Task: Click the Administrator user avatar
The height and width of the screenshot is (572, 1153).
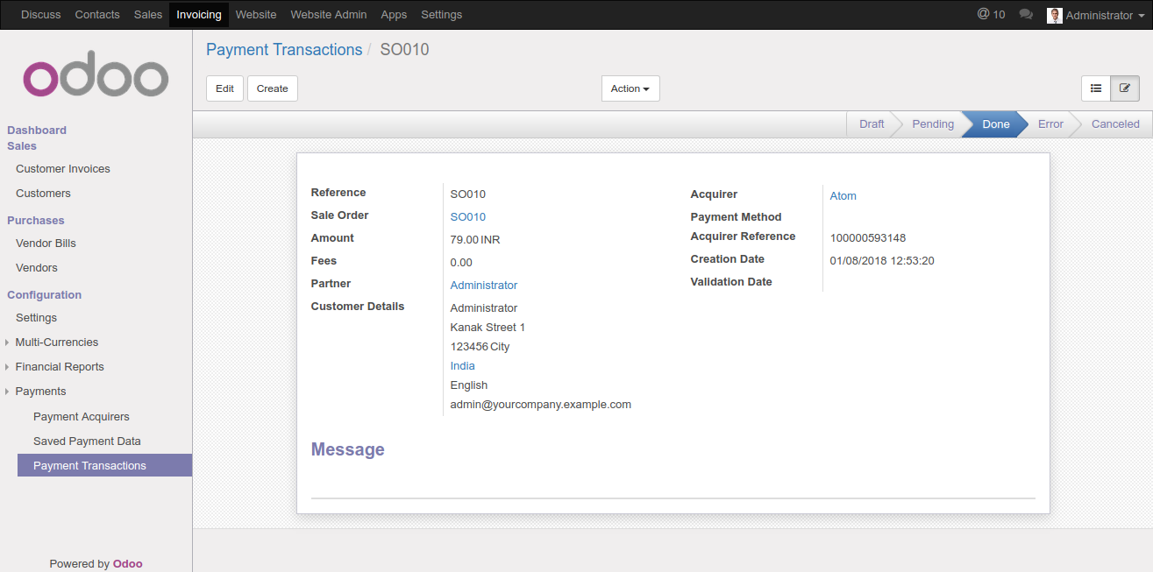Action: [x=1055, y=15]
